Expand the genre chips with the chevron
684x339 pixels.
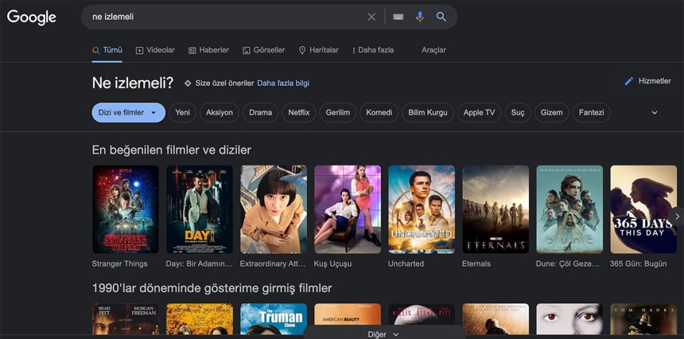[655, 112]
